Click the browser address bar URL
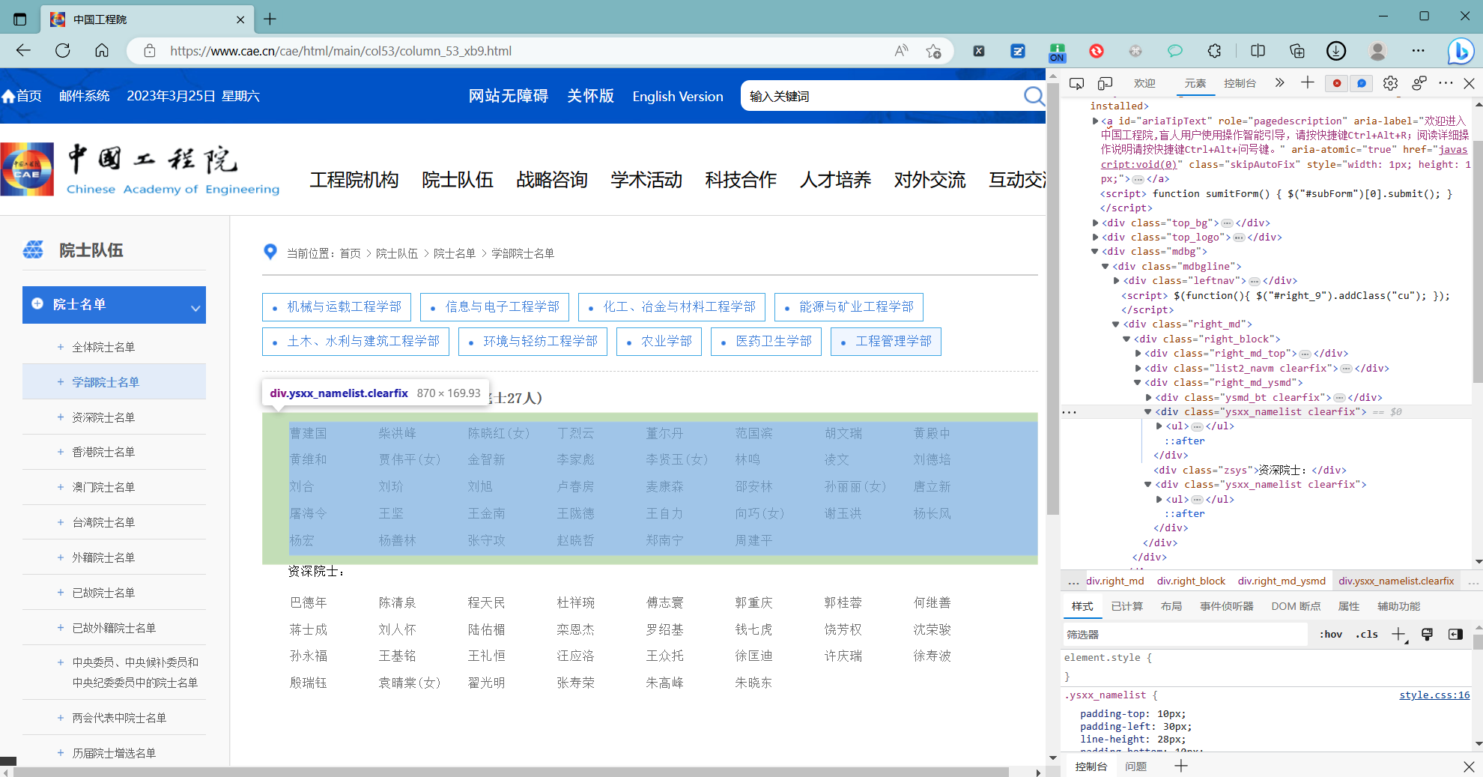The height and width of the screenshot is (777, 1483). click(x=341, y=51)
